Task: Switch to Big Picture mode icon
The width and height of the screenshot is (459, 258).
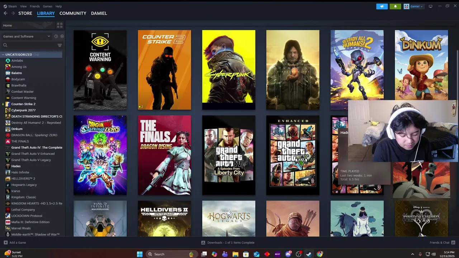Action: [431, 6]
